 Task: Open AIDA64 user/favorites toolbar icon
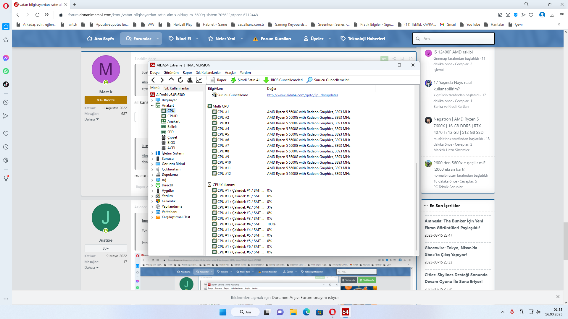tap(190, 80)
